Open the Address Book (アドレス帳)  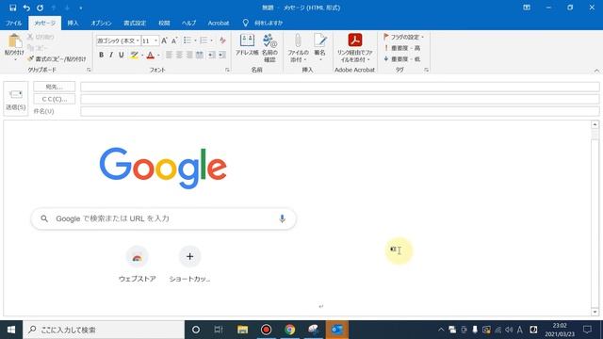[x=247, y=44]
